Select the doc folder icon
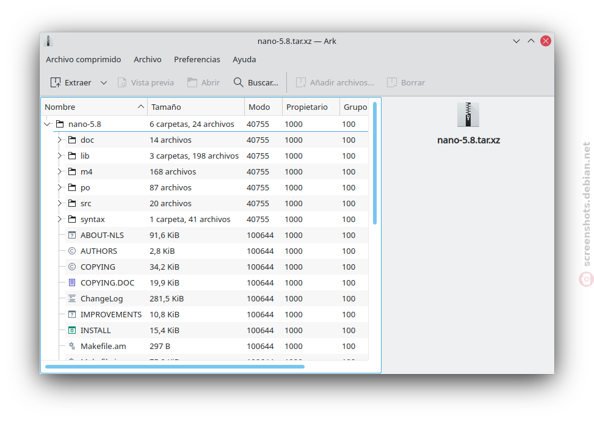The image size is (594, 421). pyautogui.click(x=72, y=140)
